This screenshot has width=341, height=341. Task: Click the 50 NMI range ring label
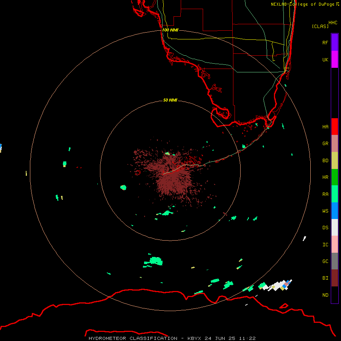tap(170, 100)
